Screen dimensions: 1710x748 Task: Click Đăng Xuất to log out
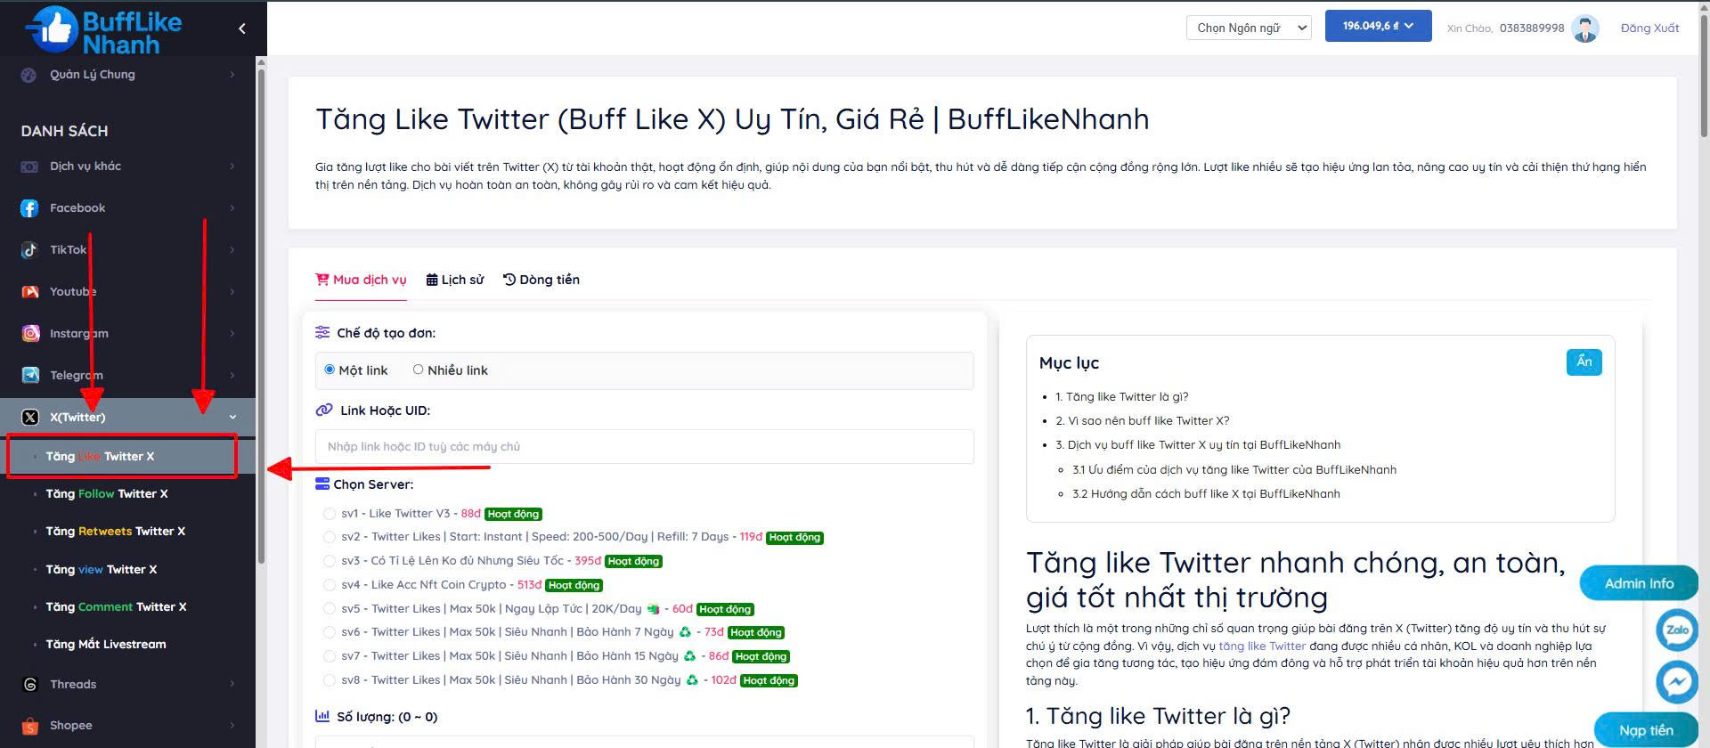pyautogui.click(x=1649, y=28)
